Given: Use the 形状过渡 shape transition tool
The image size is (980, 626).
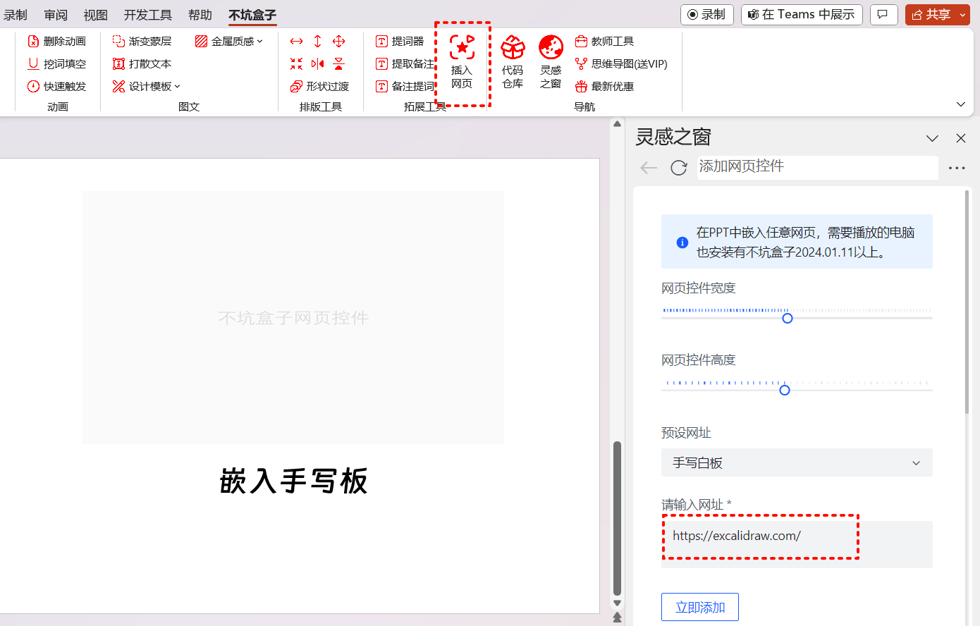Looking at the screenshot, I should pos(319,87).
